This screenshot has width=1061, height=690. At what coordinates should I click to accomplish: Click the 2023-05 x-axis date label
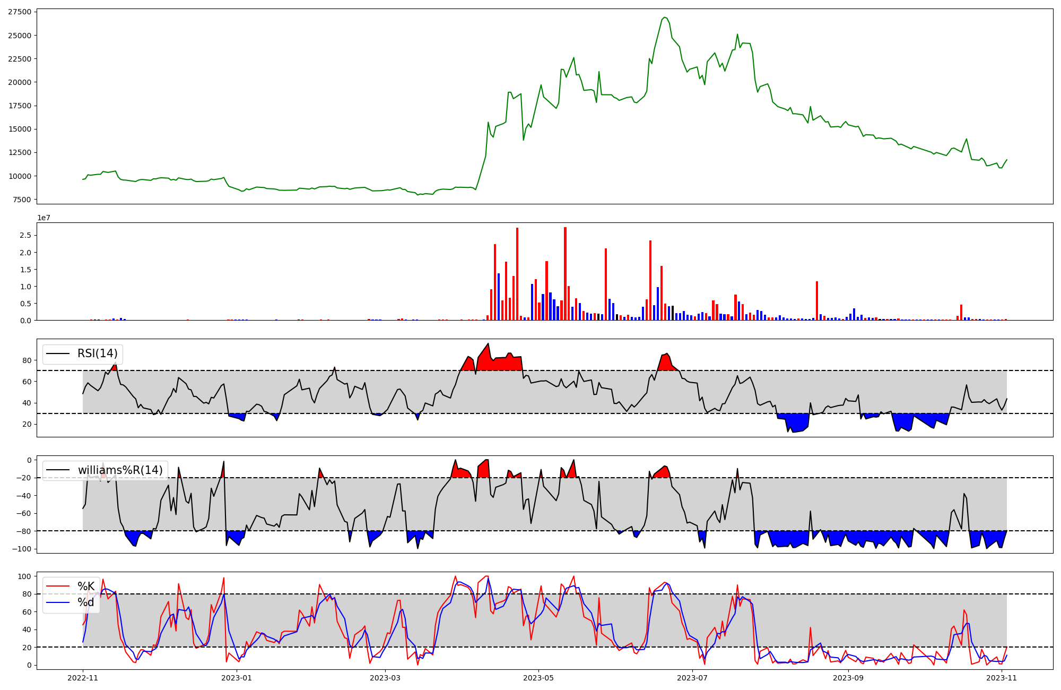(538, 678)
